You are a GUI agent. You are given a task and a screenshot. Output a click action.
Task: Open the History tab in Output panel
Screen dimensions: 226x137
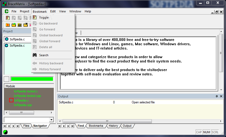coord(113,126)
